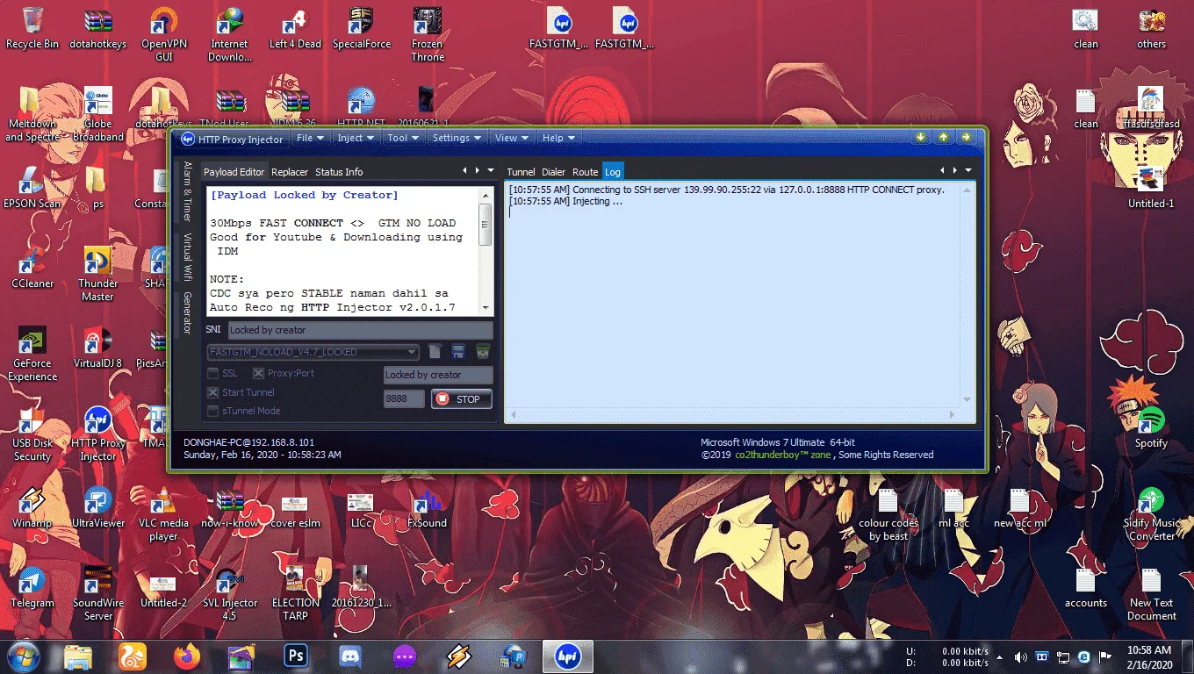Open Firefox from the taskbar
This screenshot has width=1194, height=674.
[186, 656]
